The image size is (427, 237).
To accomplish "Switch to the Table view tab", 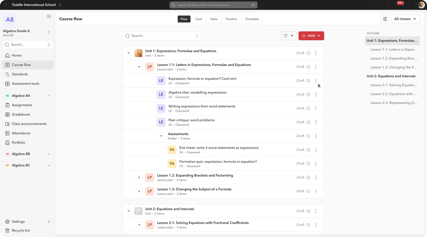I will click(x=213, y=19).
